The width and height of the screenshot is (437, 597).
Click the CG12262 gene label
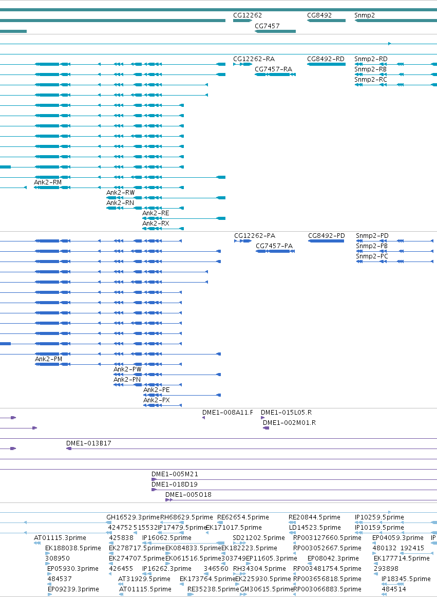pyautogui.click(x=248, y=15)
